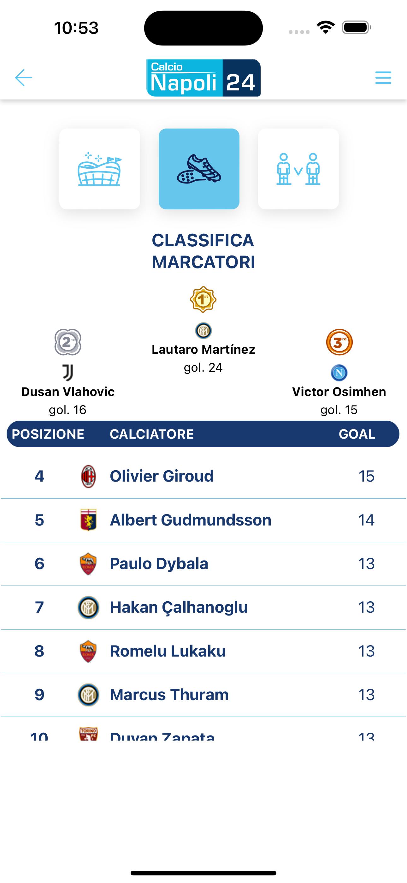407x883 pixels.
Task: Open the hamburger menu
Action: tap(383, 78)
